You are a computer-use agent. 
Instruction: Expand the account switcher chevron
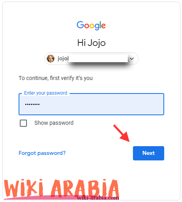coord(132,59)
